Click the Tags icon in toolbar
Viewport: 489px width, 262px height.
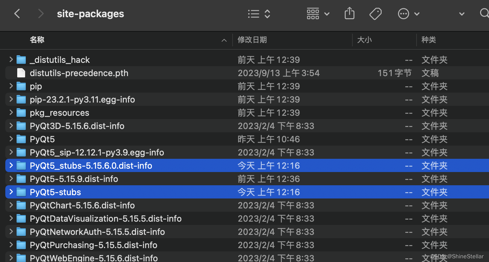point(376,14)
